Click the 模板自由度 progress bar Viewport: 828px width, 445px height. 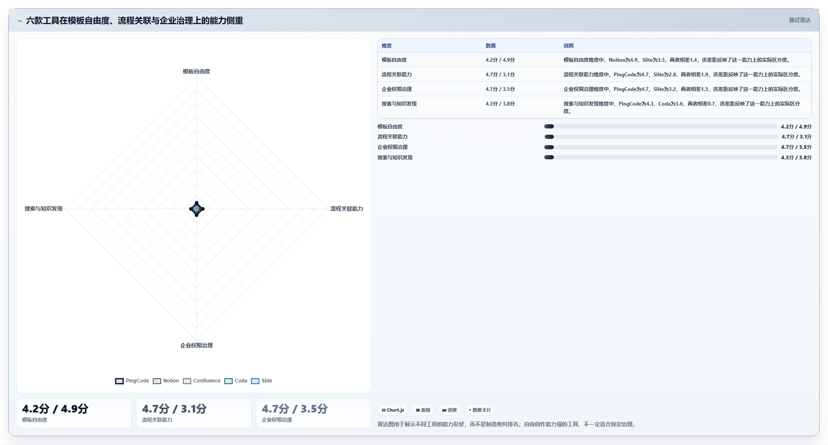coord(661,126)
